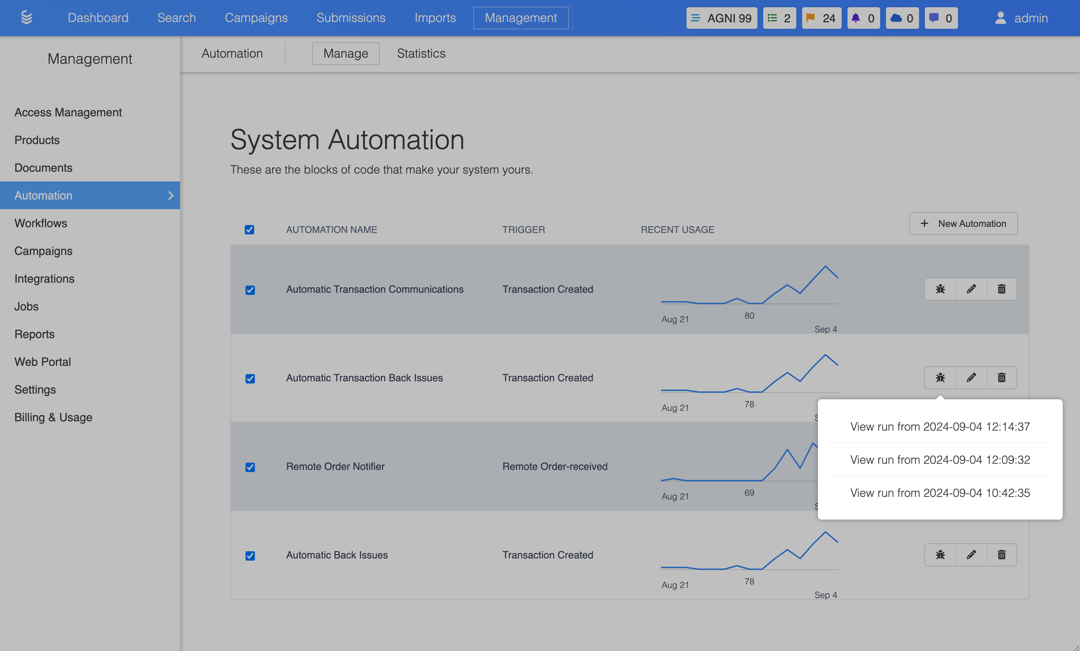Open the cloud status badge
Image resolution: width=1080 pixels, height=651 pixels.
[x=902, y=18]
